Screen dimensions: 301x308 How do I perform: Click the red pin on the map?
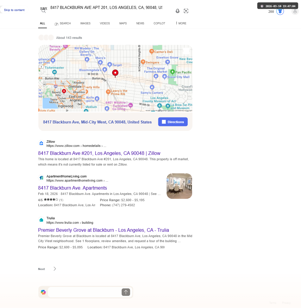(115, 73)
